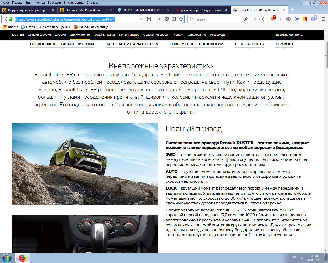Open the Журнал menu

[x=39, y=3]
